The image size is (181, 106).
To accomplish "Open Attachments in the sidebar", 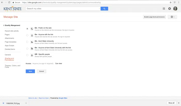I will coord(9,38).
